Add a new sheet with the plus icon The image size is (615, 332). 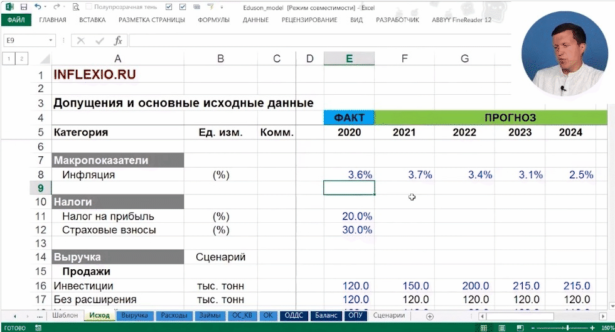[430, 316]
